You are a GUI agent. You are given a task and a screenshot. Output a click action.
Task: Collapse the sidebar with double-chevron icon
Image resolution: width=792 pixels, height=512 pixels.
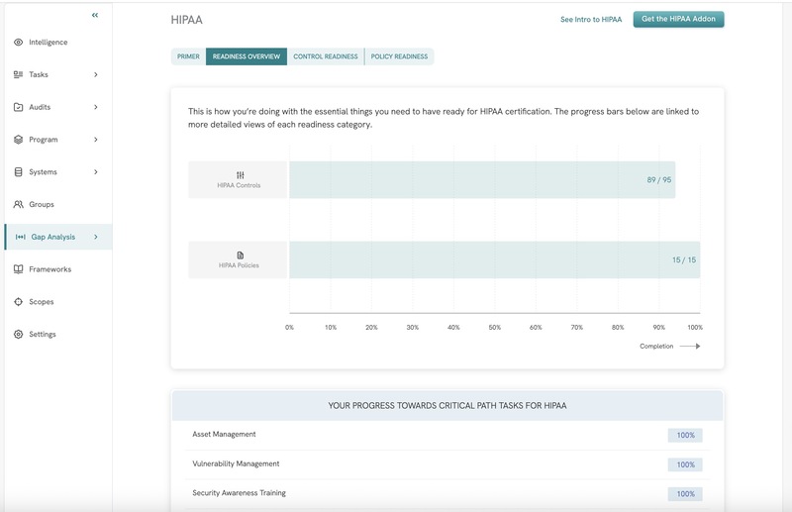coord(95,15)
